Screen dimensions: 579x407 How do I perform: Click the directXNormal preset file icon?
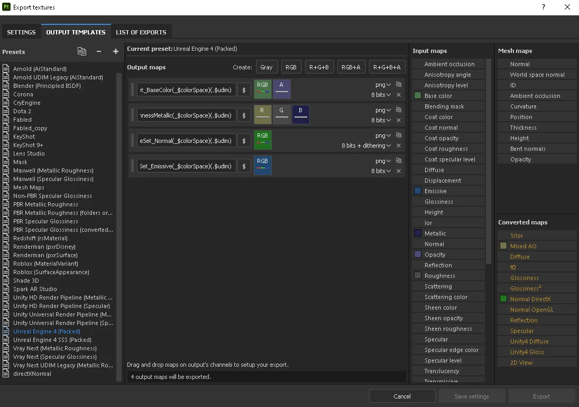pyautogui.click(x=6, y=374)
